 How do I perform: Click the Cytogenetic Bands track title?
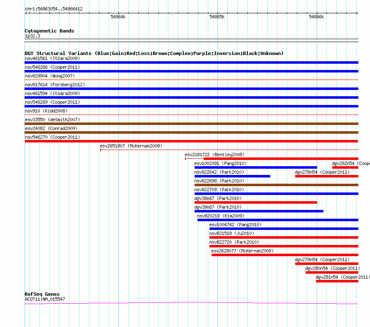(49, 31)
